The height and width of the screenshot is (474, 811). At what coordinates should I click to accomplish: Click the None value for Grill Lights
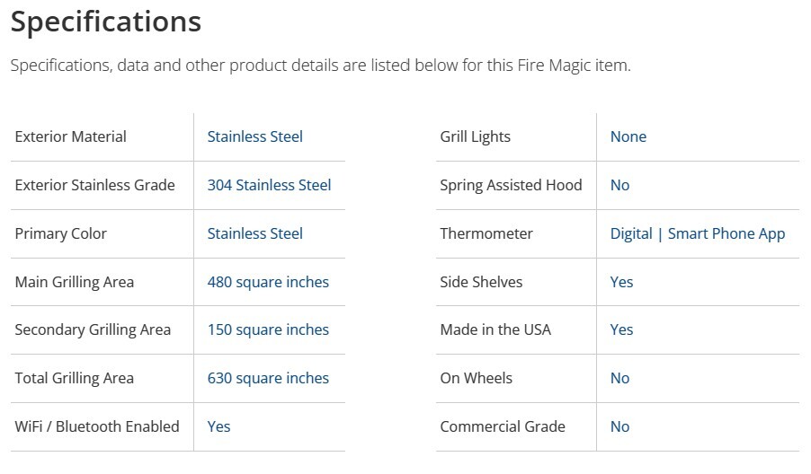click(x=628, y=136)
